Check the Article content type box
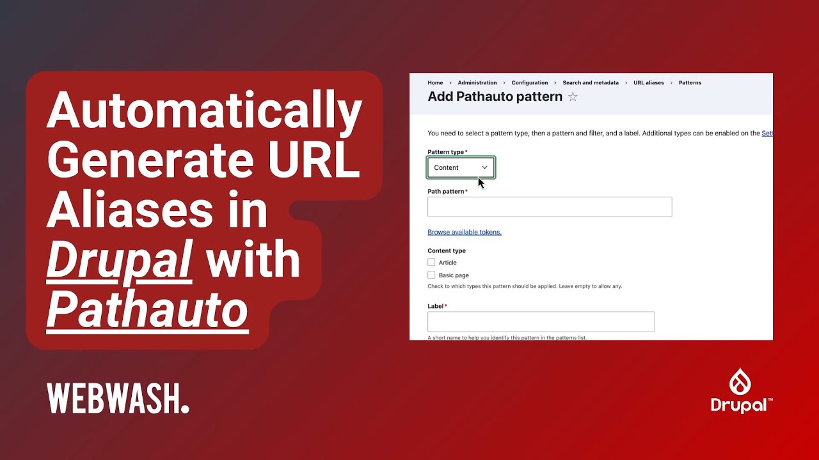The height and width of the screenshot is (460, 819). [x=431, y=263]
